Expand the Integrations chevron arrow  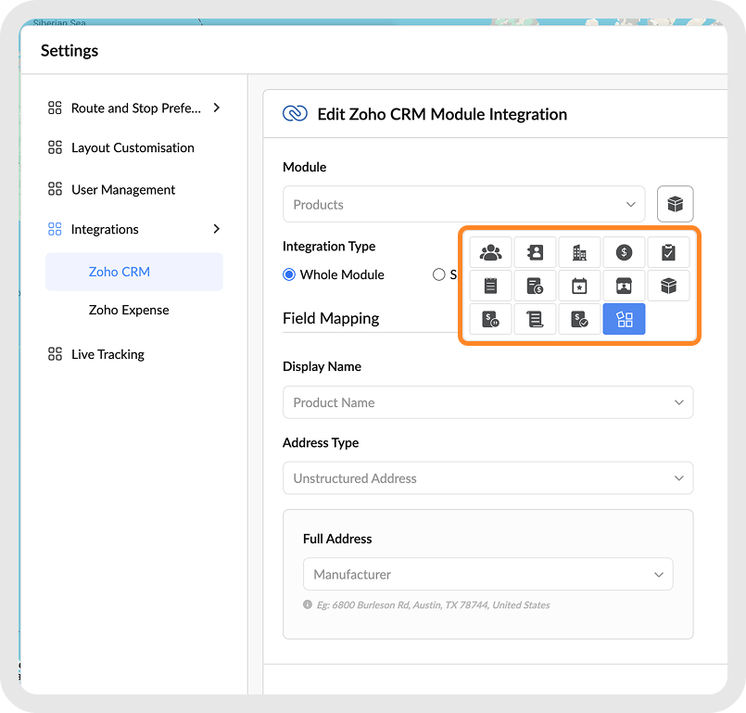coord(217,229)
